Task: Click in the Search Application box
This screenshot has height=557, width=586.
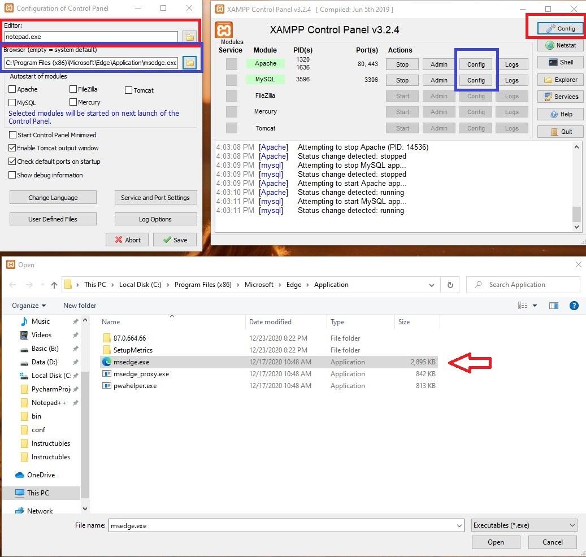Action: [523, 285]
